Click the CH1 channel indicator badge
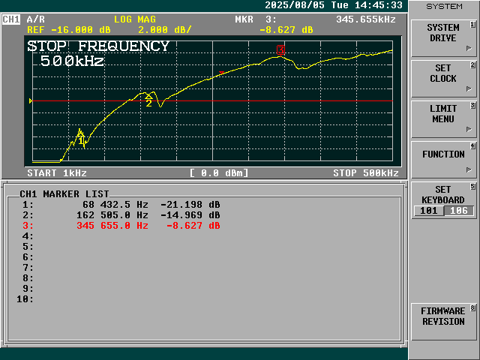The image size is (480, 360). pos(11,19)
